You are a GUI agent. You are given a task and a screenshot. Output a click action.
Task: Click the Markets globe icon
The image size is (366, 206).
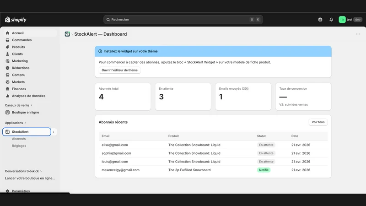point(7,82)
